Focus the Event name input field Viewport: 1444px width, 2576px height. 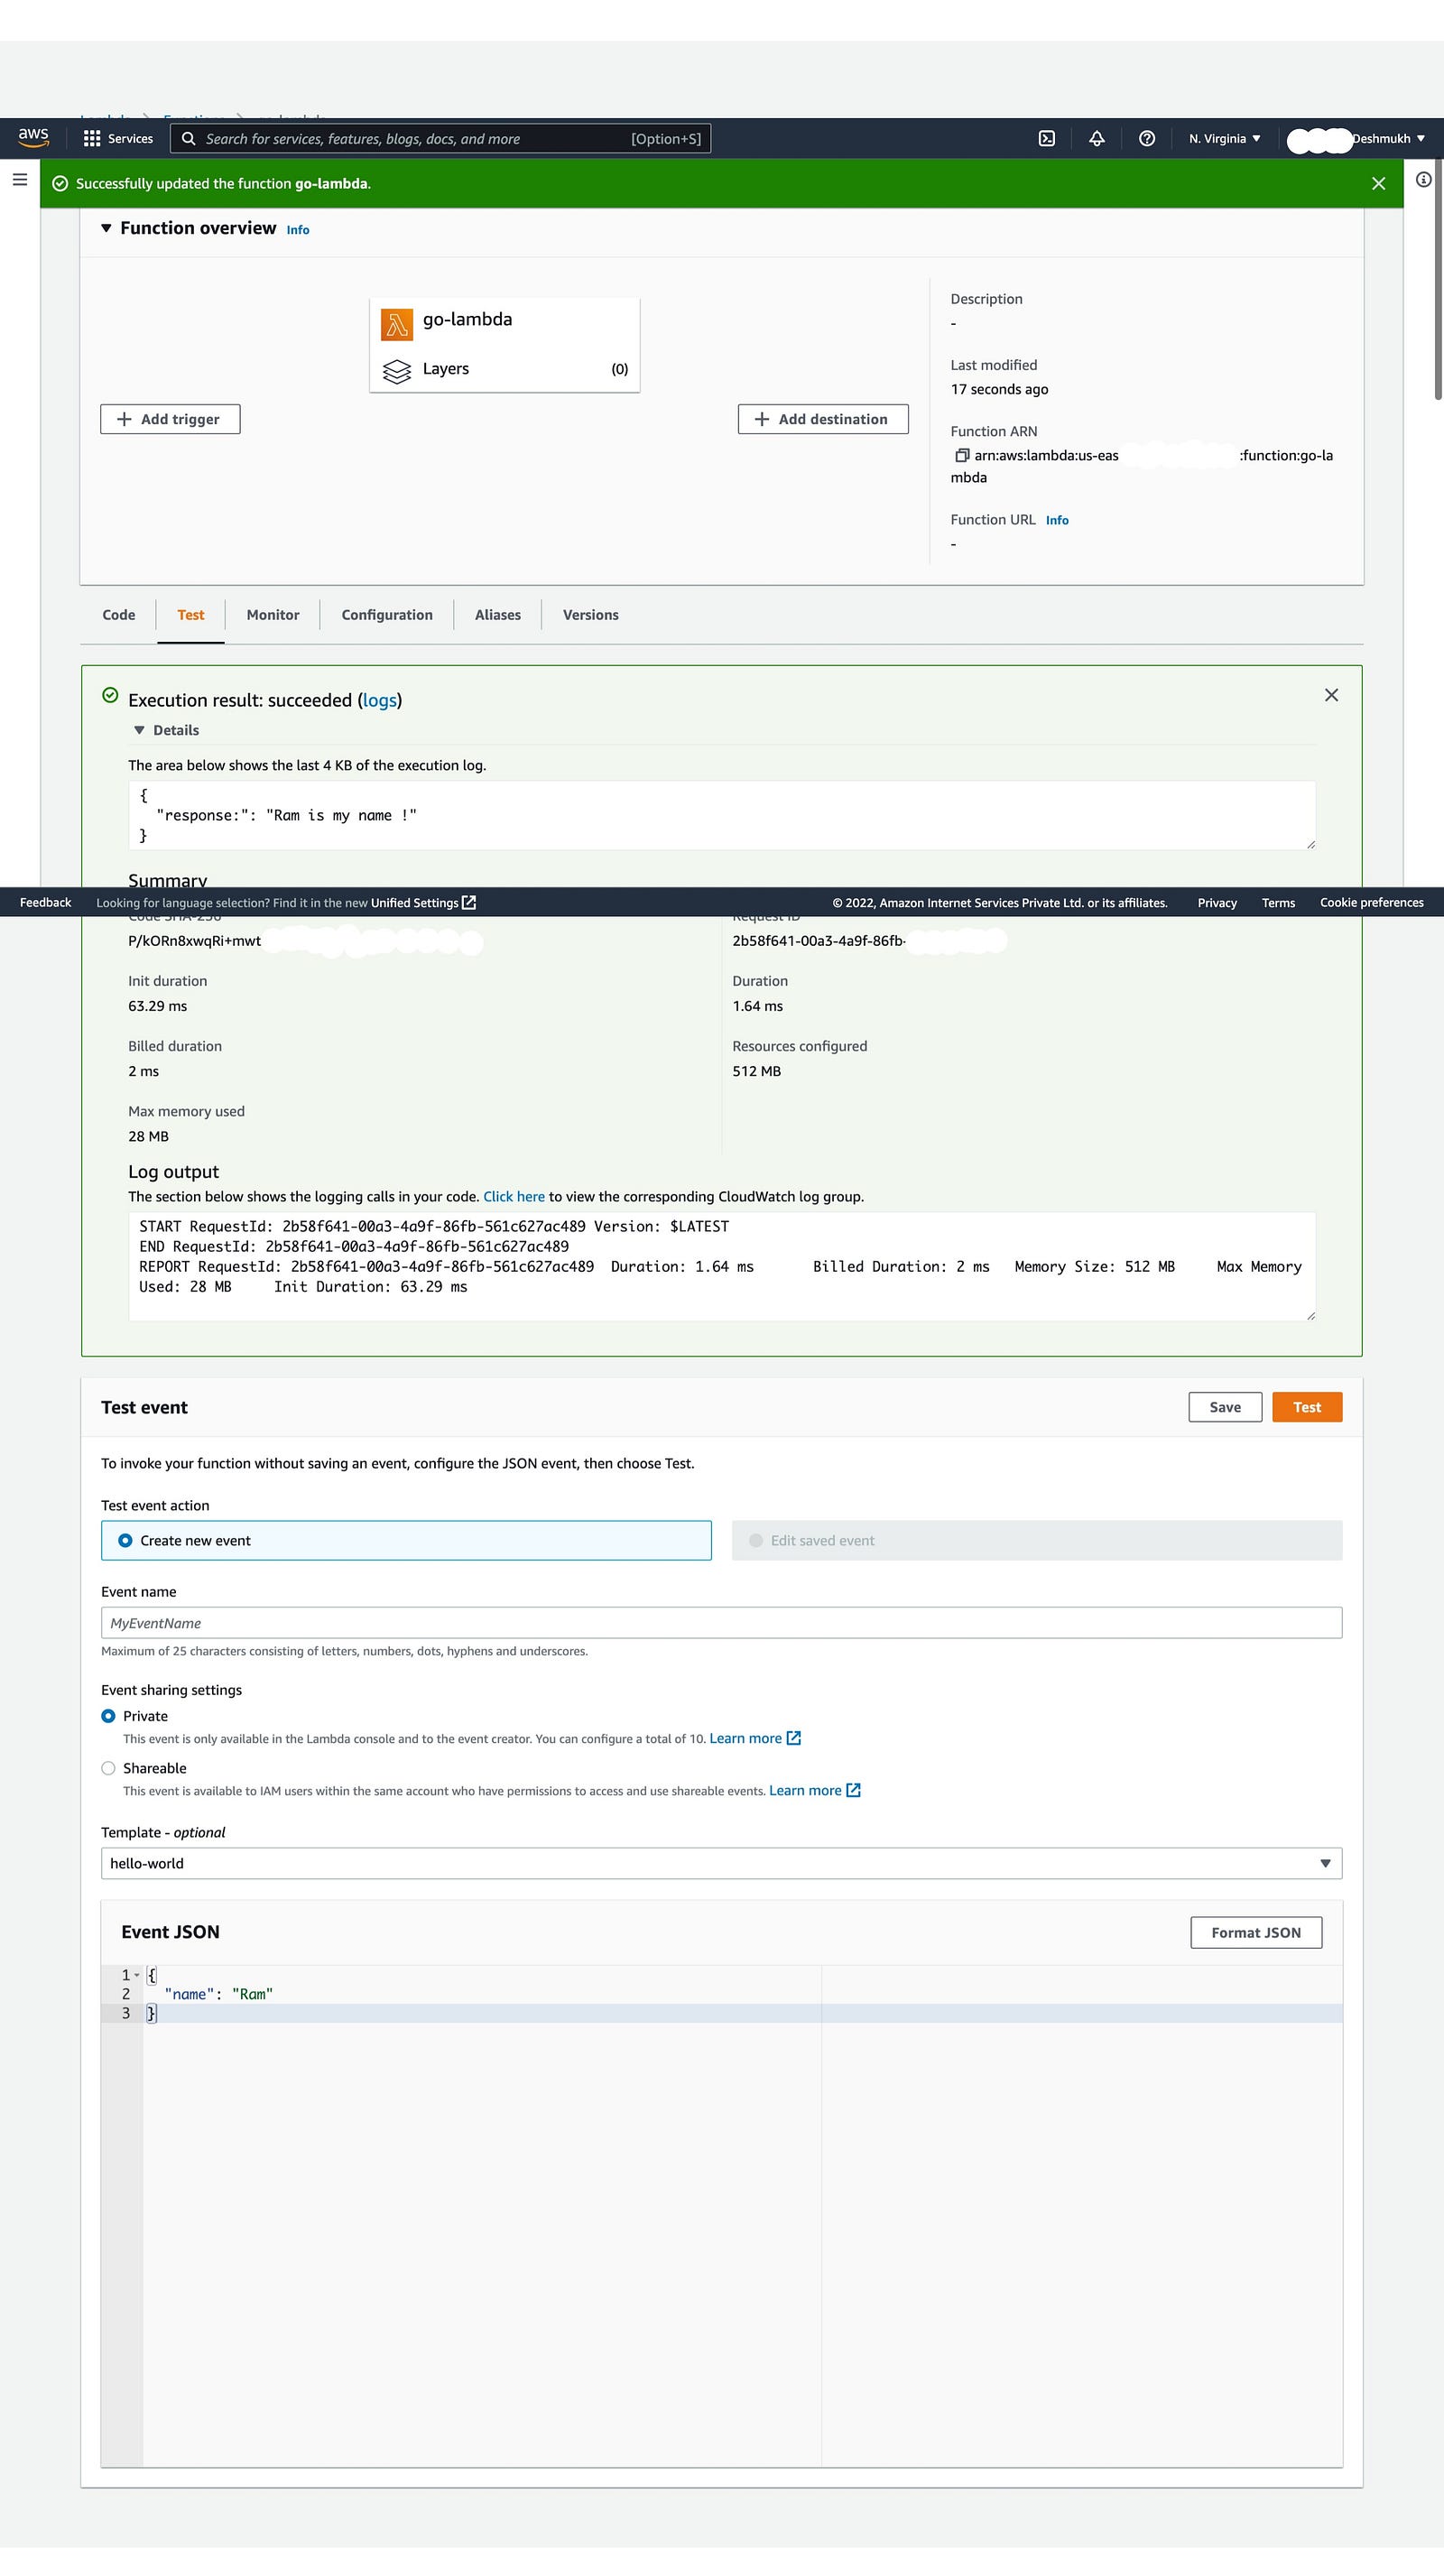click(721, 1624)
